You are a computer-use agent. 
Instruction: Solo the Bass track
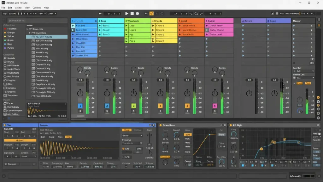click(107, 111)
